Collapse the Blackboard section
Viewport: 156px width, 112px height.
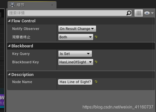point(9,46)
